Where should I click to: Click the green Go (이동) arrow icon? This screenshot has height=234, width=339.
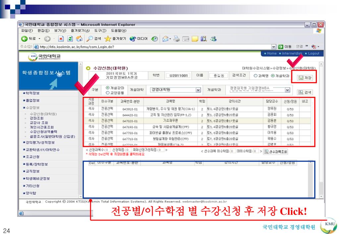(281, 47)
